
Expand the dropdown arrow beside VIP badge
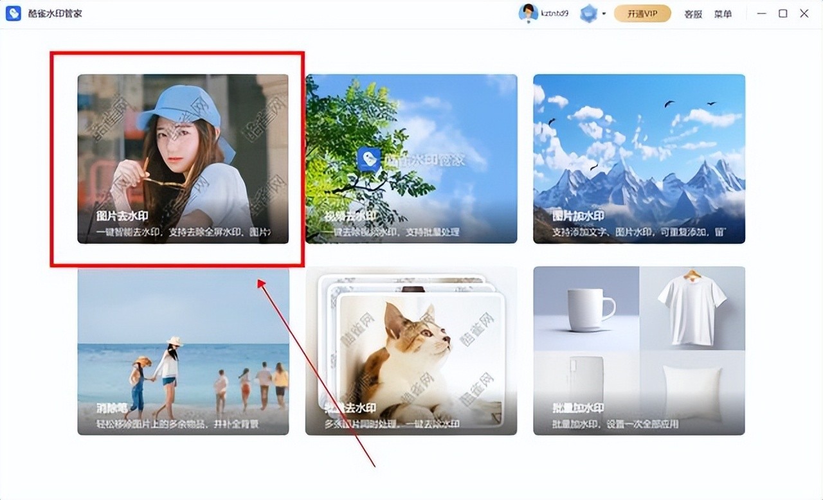click(604, 14)
